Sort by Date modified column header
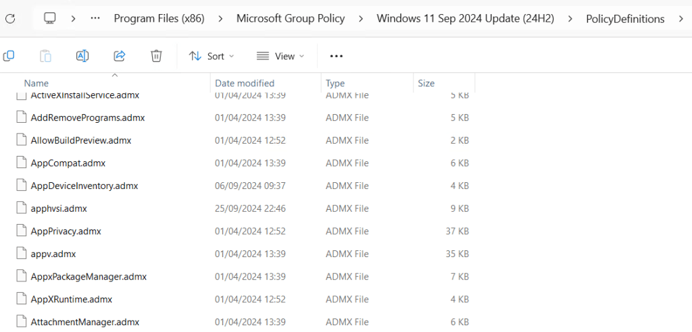This screenshot has height=332, width=692. pos(245,83)
